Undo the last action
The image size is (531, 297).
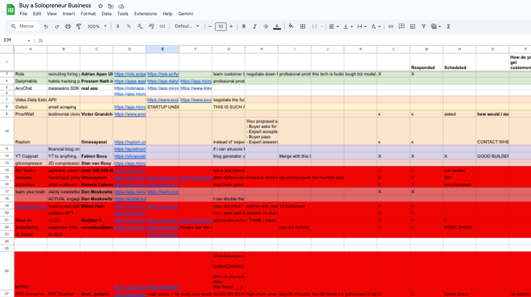tap(46, 27)
